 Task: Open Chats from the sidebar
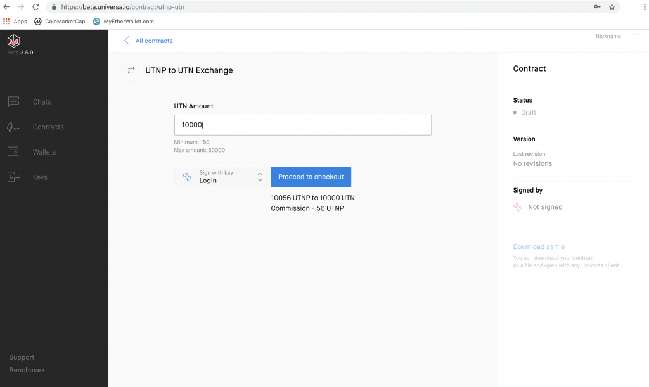pyautogui.click(x=42, y=102)
